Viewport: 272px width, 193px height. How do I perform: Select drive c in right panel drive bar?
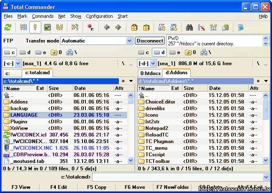click(x=144, y=52)
